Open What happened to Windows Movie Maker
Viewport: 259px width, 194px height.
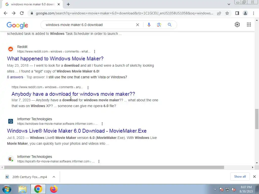click(55, 59)
